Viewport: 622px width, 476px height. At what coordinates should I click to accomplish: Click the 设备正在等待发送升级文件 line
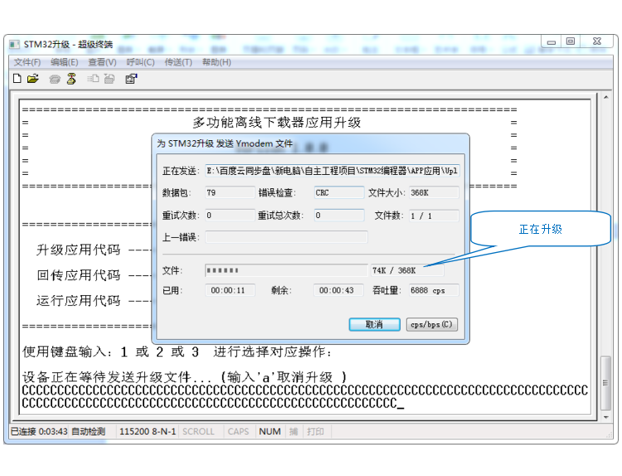184,376
